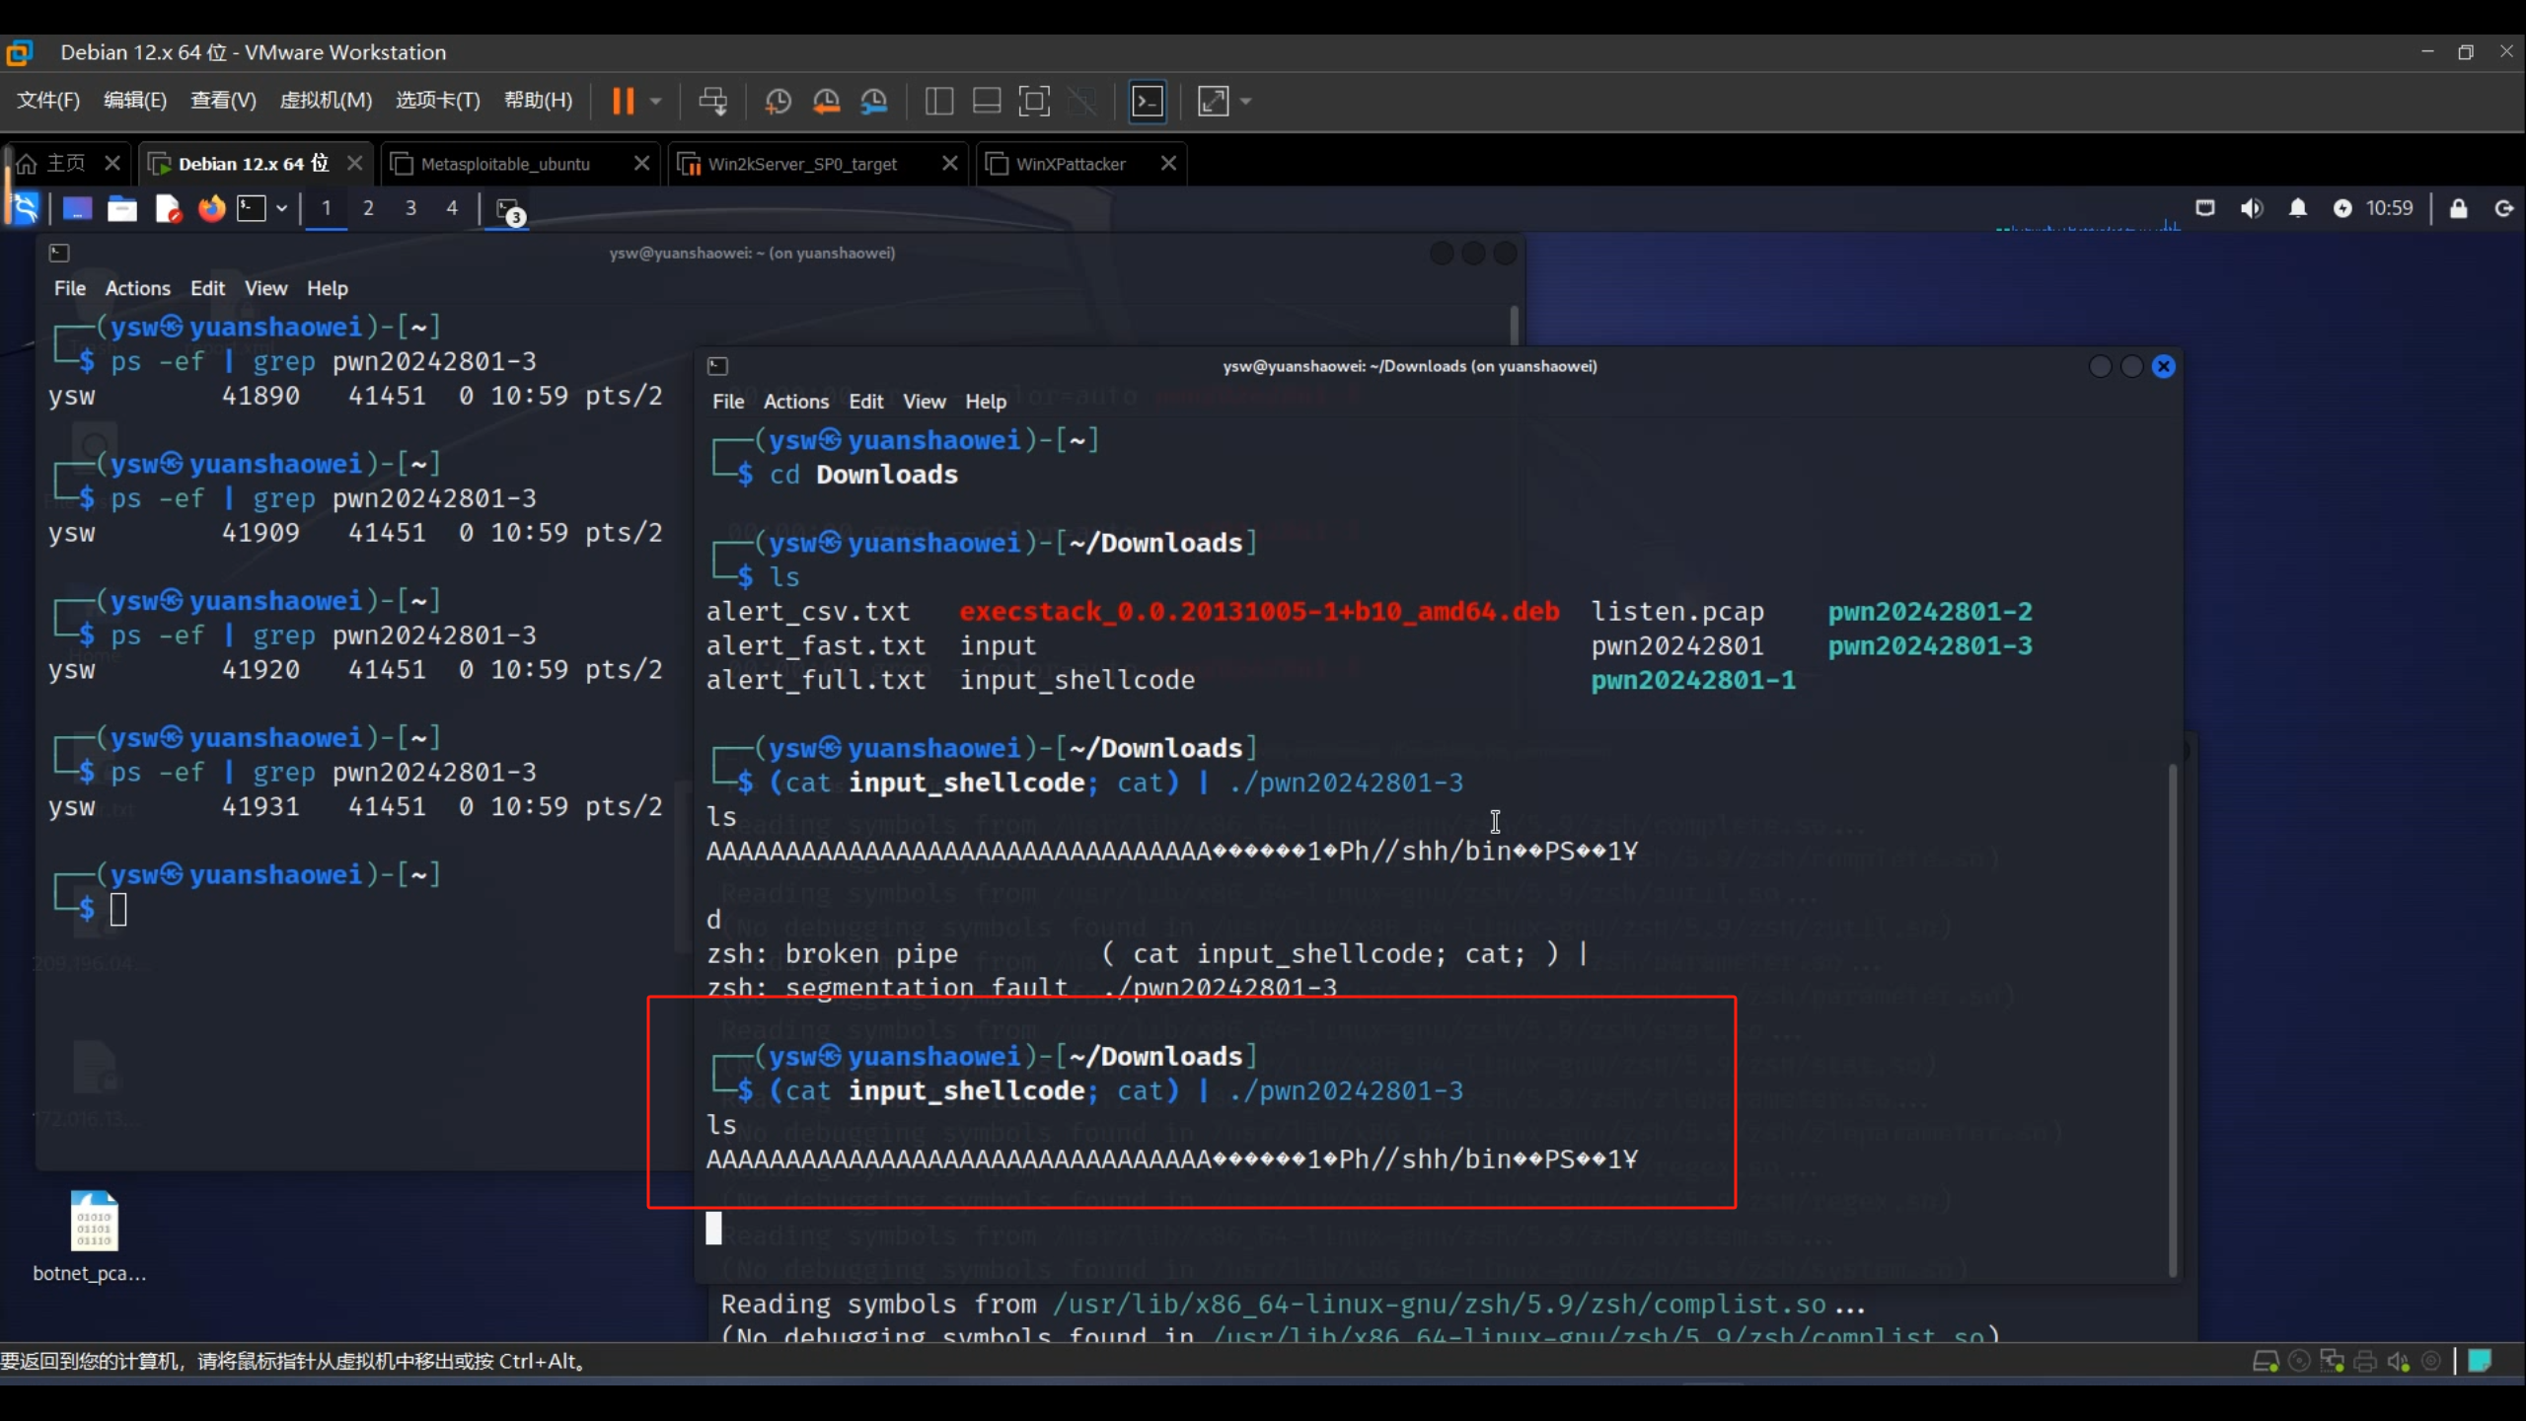Viewport: 2526px width, 1421px height.
Task: Pause the virtual machine
Action: pos(623,101)
